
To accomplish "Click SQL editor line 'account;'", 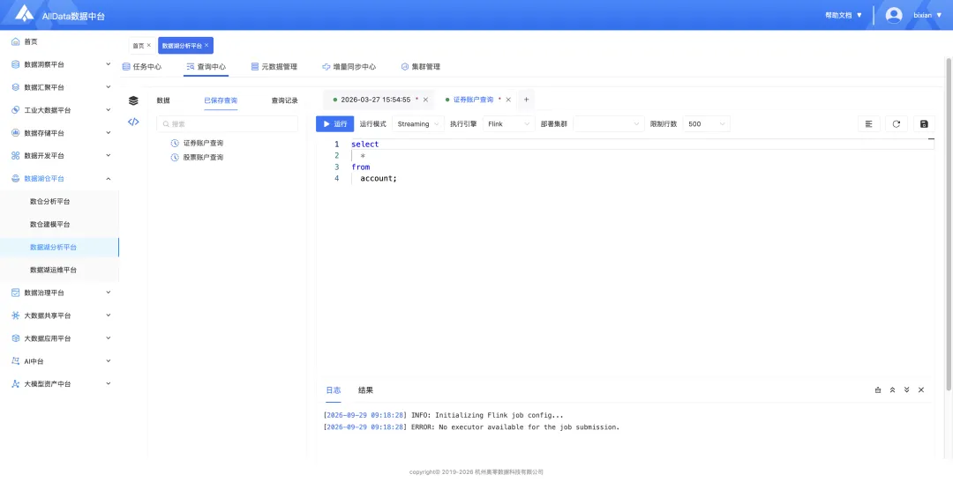I will [x=378, y=179].
